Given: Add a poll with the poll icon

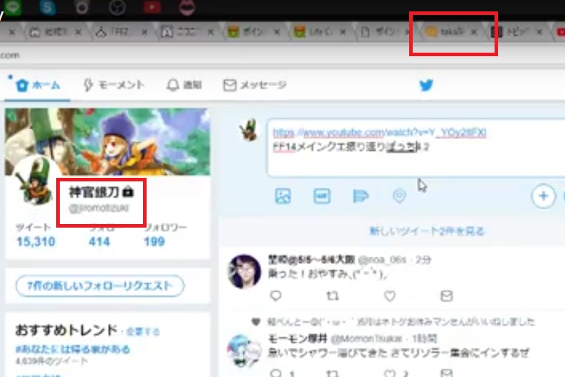Looking at the screenshot, I should (x=360, y=196).
